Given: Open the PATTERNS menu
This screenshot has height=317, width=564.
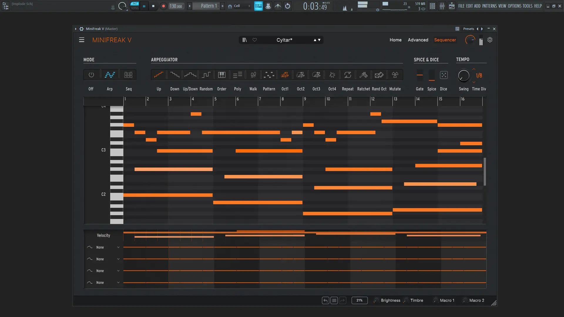Looking at the screenshot, I should [x=489, y=6].
